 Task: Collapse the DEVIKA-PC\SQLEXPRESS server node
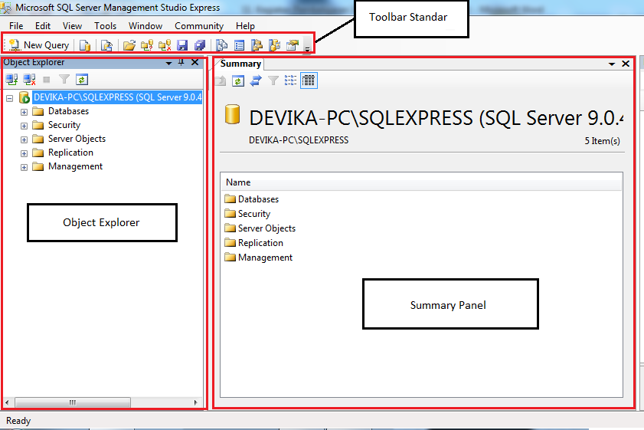[9, 98]
